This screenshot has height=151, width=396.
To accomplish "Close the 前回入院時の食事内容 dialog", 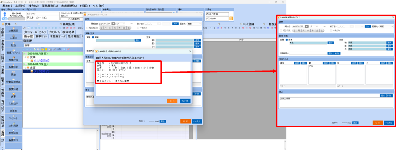I will pos(190,51).
